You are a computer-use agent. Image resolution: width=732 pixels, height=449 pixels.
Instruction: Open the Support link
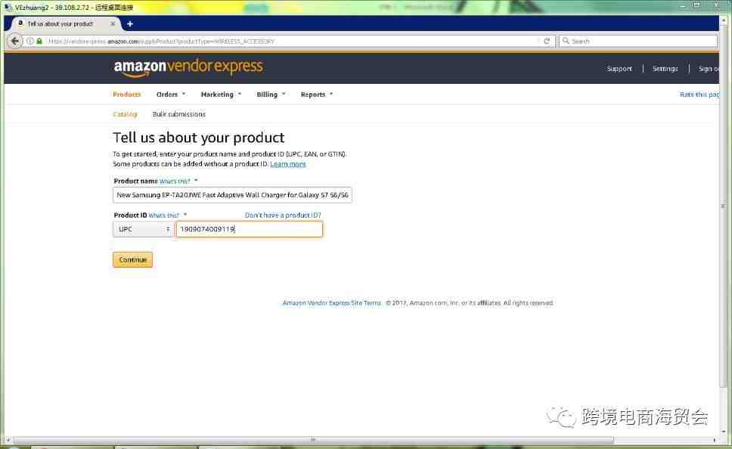(x=619, y=69)
